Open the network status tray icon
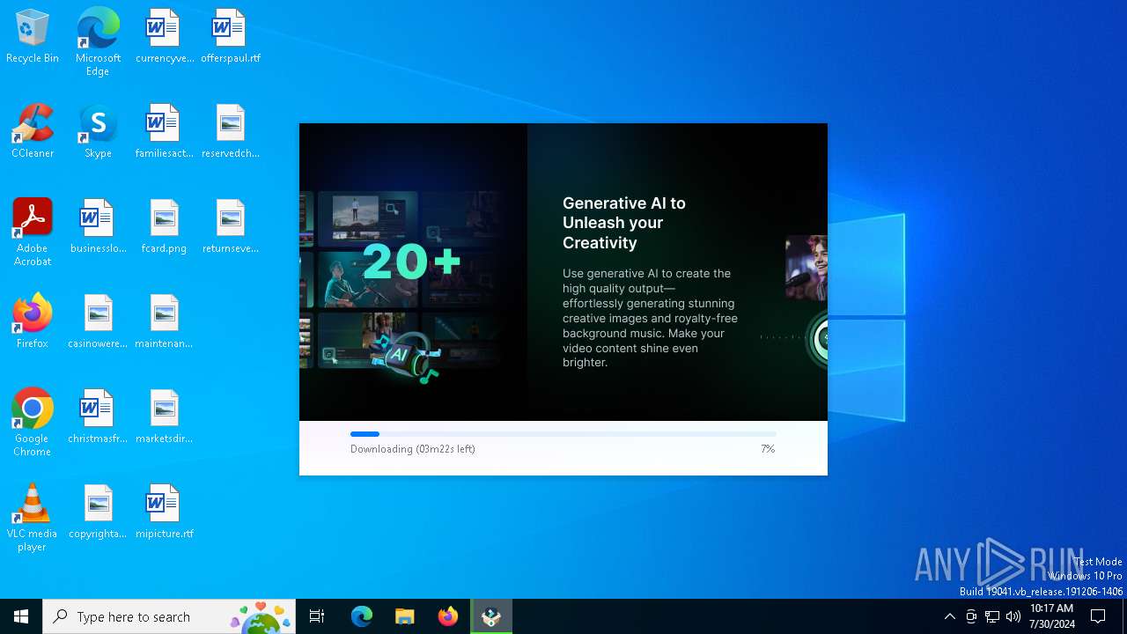The image size is (1127, 634). tap(992, 616)
